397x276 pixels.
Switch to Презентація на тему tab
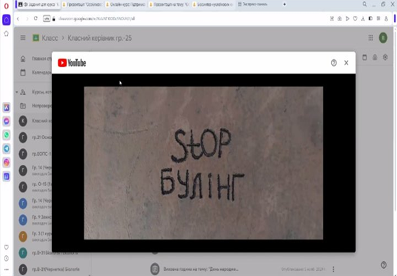(x=170, y=5)
